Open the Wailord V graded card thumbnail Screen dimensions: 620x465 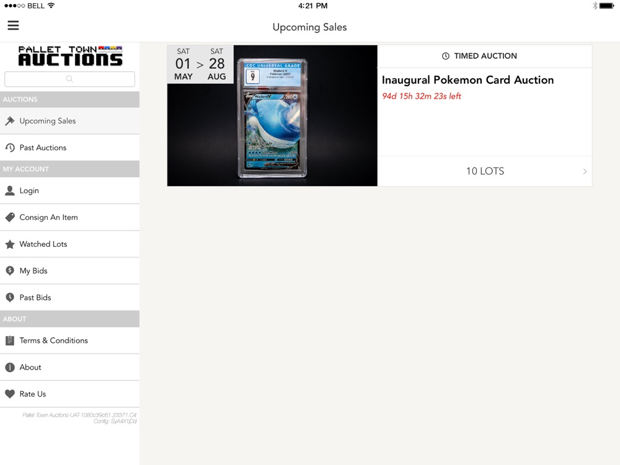(x=272, y=115)
